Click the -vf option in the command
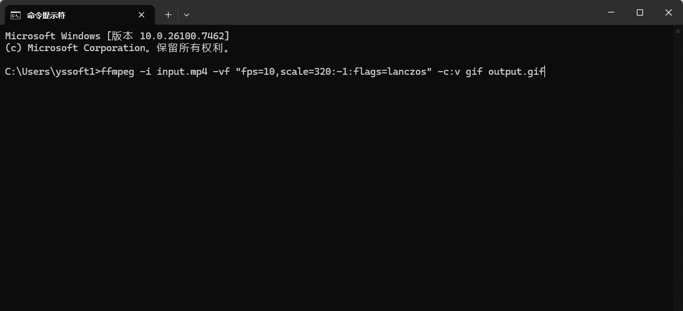The image size is (683, 311). click(221, 72)
